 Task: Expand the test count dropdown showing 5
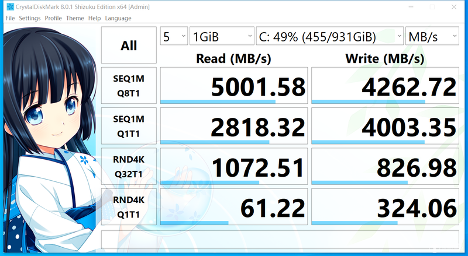click(x=174, y=36)
